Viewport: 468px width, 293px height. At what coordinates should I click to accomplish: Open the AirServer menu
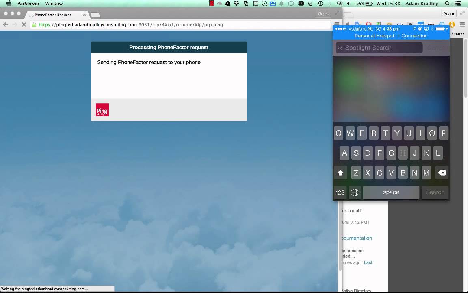[28, 4]
